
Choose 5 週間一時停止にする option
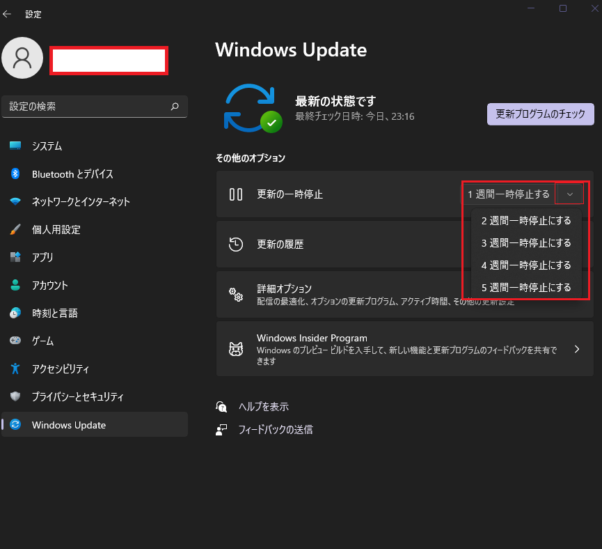526,288
